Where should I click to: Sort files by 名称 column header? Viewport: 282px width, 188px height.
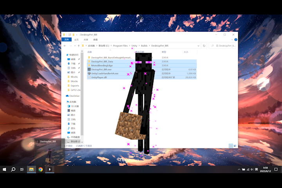click(x=90, y=52)
